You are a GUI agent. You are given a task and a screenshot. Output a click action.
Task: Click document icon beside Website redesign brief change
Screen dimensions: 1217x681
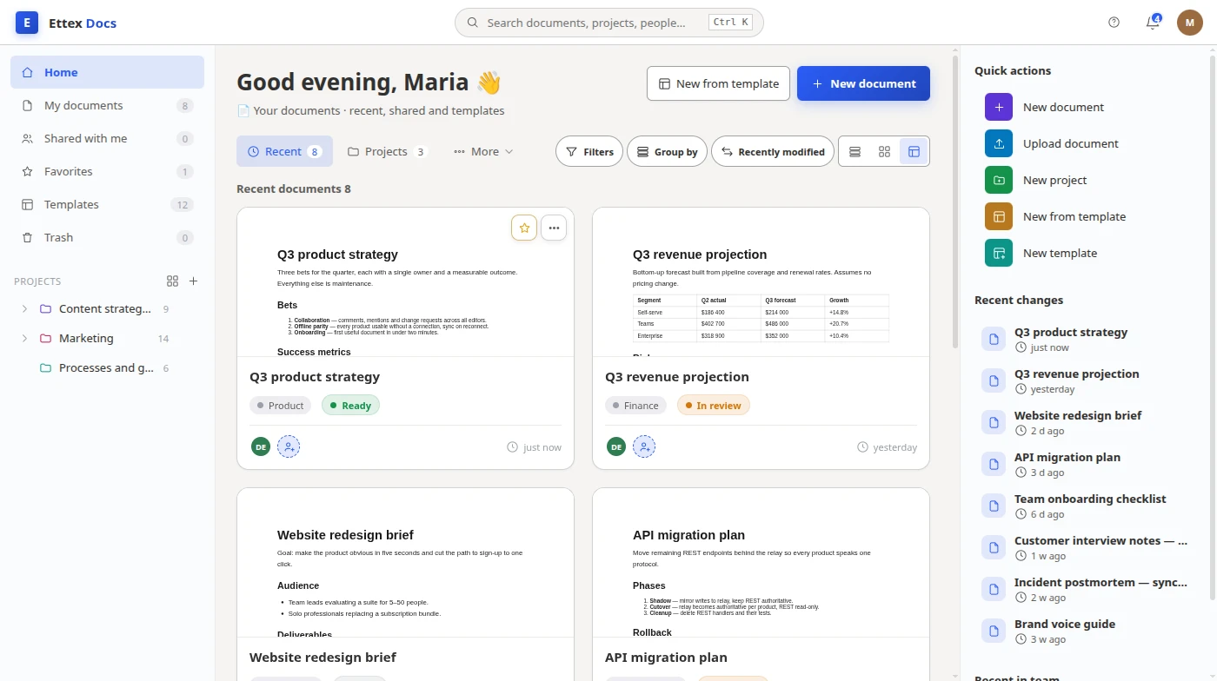[x=994, y=422]
